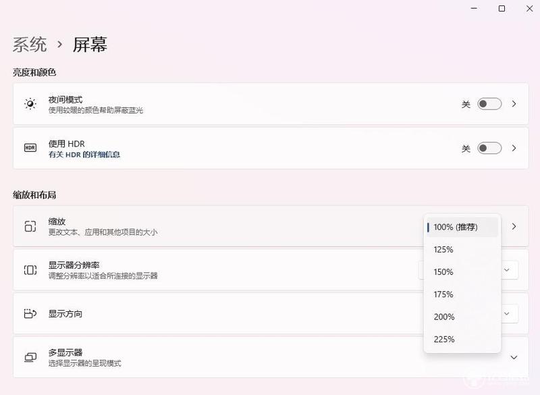Click the 缩放 scale icon

pyautogui.click(x=30, y=226)
